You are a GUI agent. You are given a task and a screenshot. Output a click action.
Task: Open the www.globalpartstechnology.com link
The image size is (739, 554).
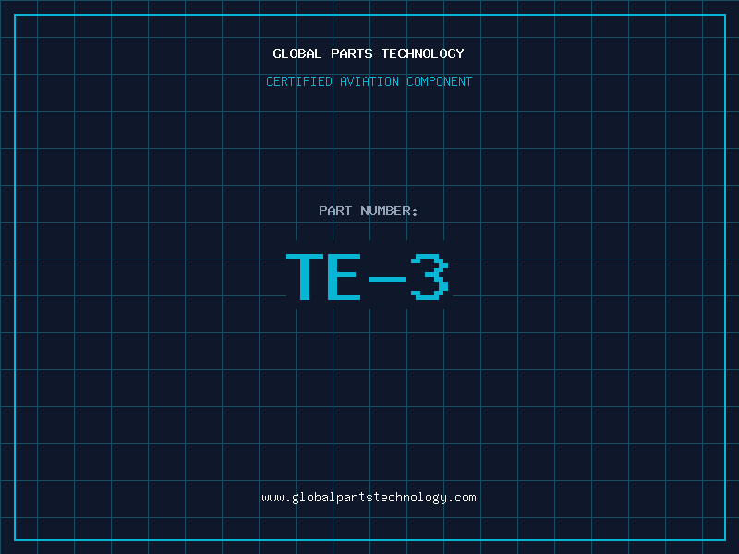[x=369, y=498]
